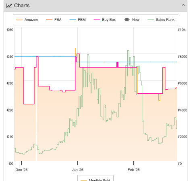Screen dimensions: 191x181
Task: Click the Charts line-graph icon
Action: (x=9, y=6)
